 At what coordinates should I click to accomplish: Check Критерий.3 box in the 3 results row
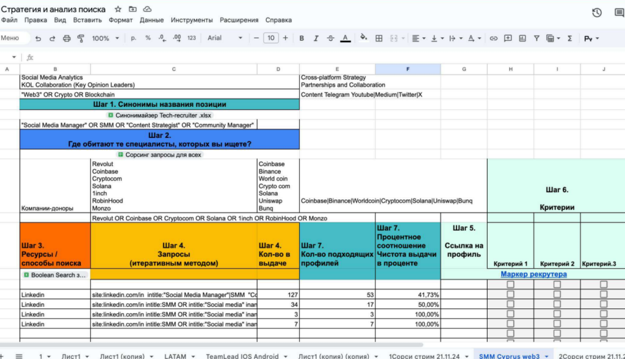tap(604, 314)
